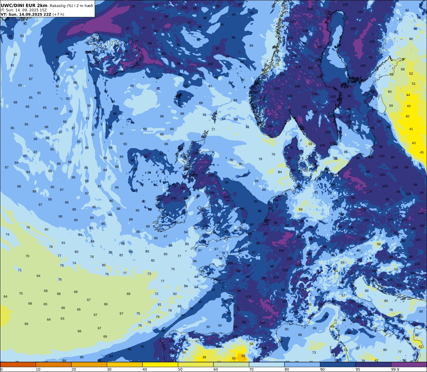Click the 'Rakastig (%) í 2 m hæð' subtitle
The image size is (427, 372).
(x=71, y=6)
